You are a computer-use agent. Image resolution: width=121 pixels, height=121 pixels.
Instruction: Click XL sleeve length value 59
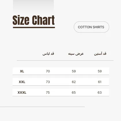(x=100, y=71)
